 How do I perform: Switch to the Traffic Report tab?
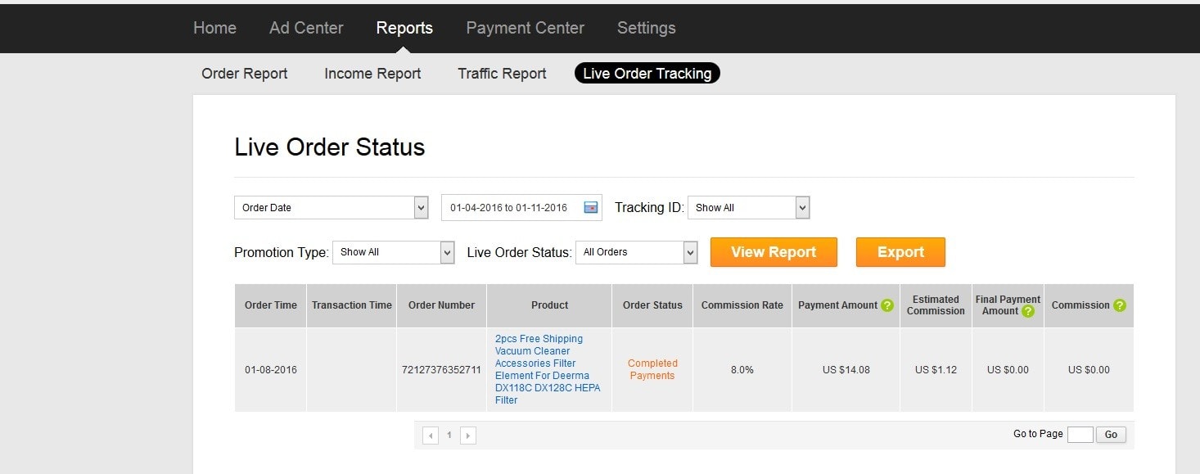502,74
